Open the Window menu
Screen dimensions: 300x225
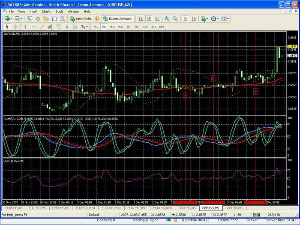pyautogui.click(x=73, y=12)
